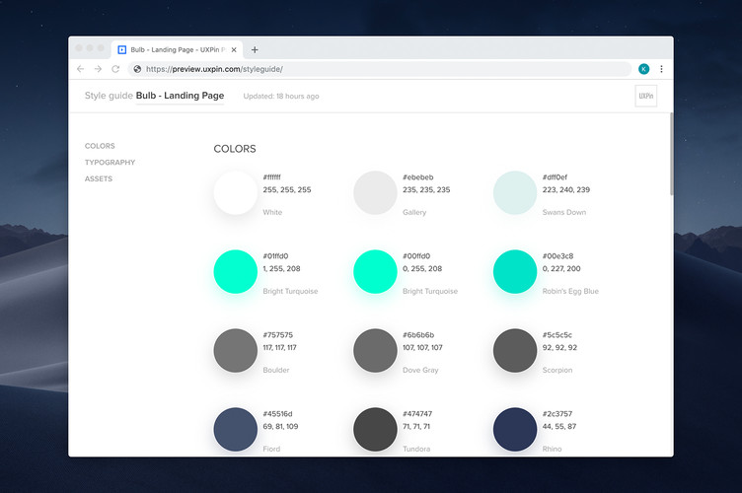The image size is (742, 493).
Task: Click the #474747 hex code
Action: (x=417, y=414)
